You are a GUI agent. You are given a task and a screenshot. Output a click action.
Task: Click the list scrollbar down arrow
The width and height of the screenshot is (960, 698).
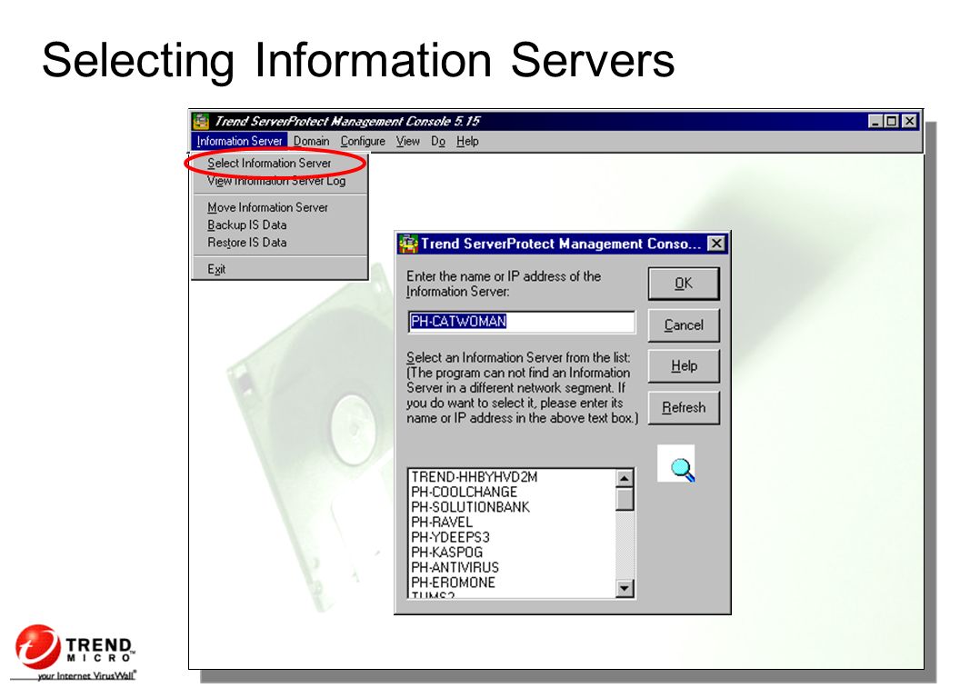pos(624,588)
